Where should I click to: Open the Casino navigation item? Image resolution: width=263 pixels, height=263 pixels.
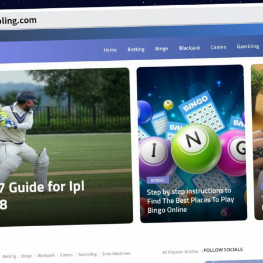click(219, 47)
